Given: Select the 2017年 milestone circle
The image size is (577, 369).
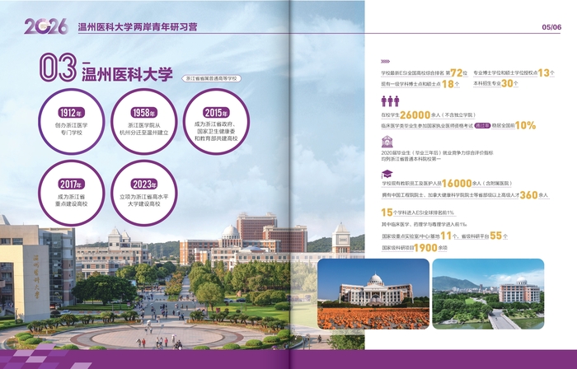Looking at the screenshot, I should pos(72,193).
